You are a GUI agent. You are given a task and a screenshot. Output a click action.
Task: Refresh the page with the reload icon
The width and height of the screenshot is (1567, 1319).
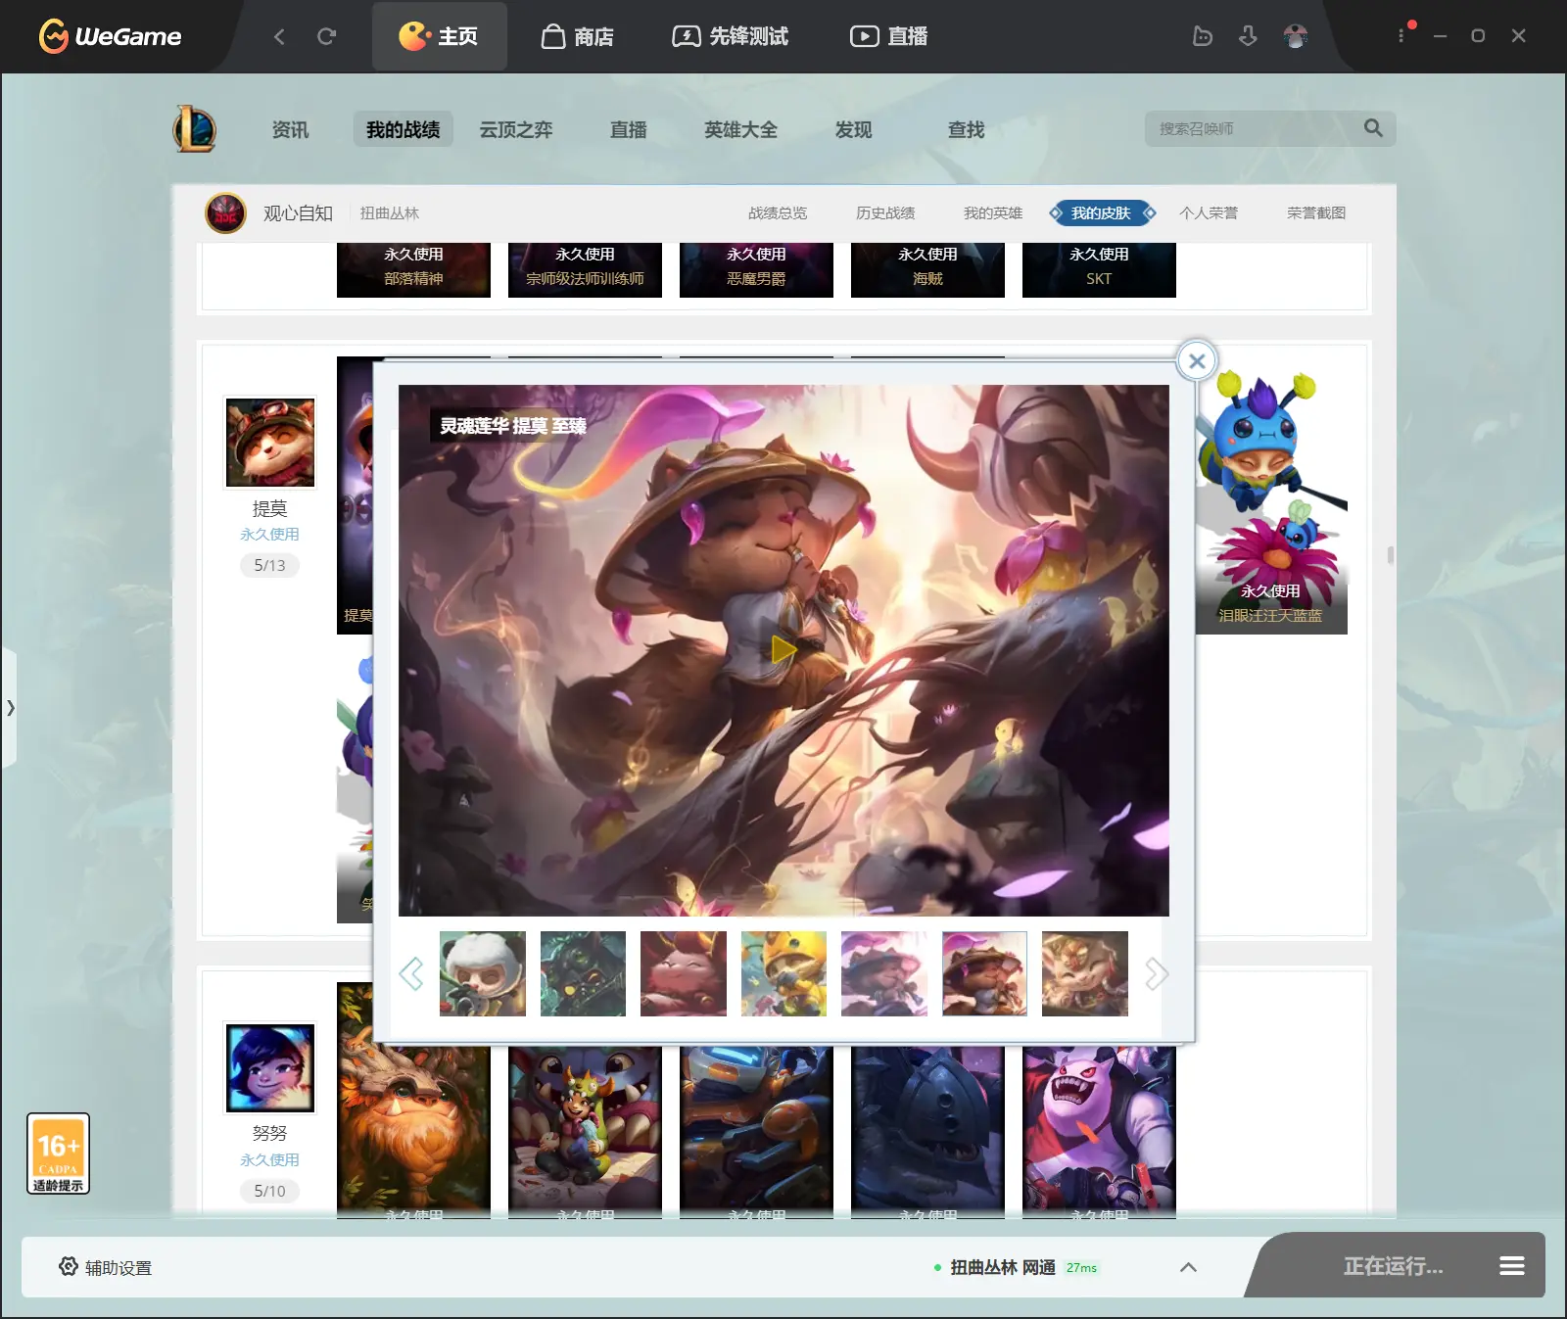point(327,36)
